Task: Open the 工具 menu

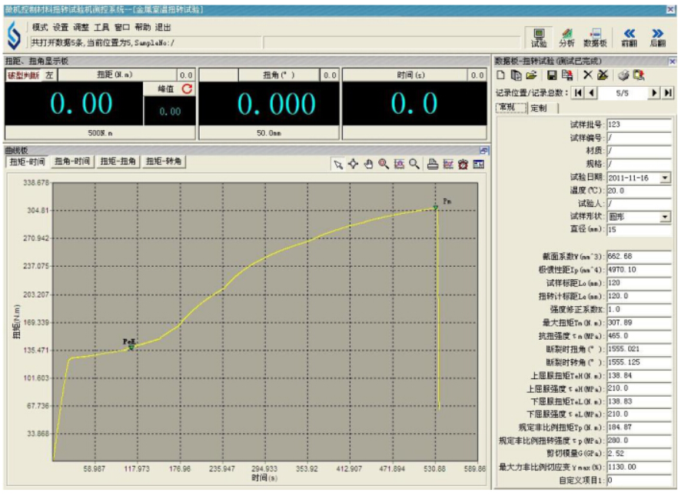Action: tap(101, 28)
